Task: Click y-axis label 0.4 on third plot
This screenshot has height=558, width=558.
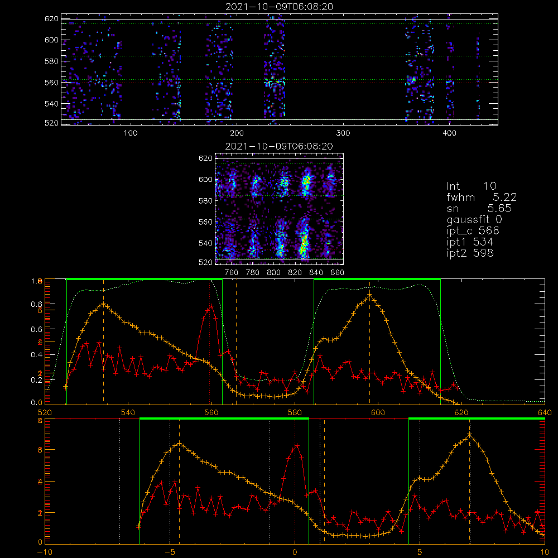Action: tap(36, 355)
